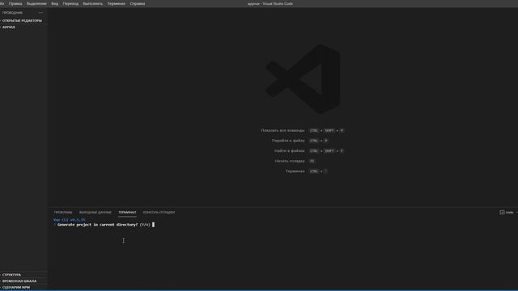Open the Терминал menu in menu bar
Screen dimensions: 518x291
[x=117, y=3]
